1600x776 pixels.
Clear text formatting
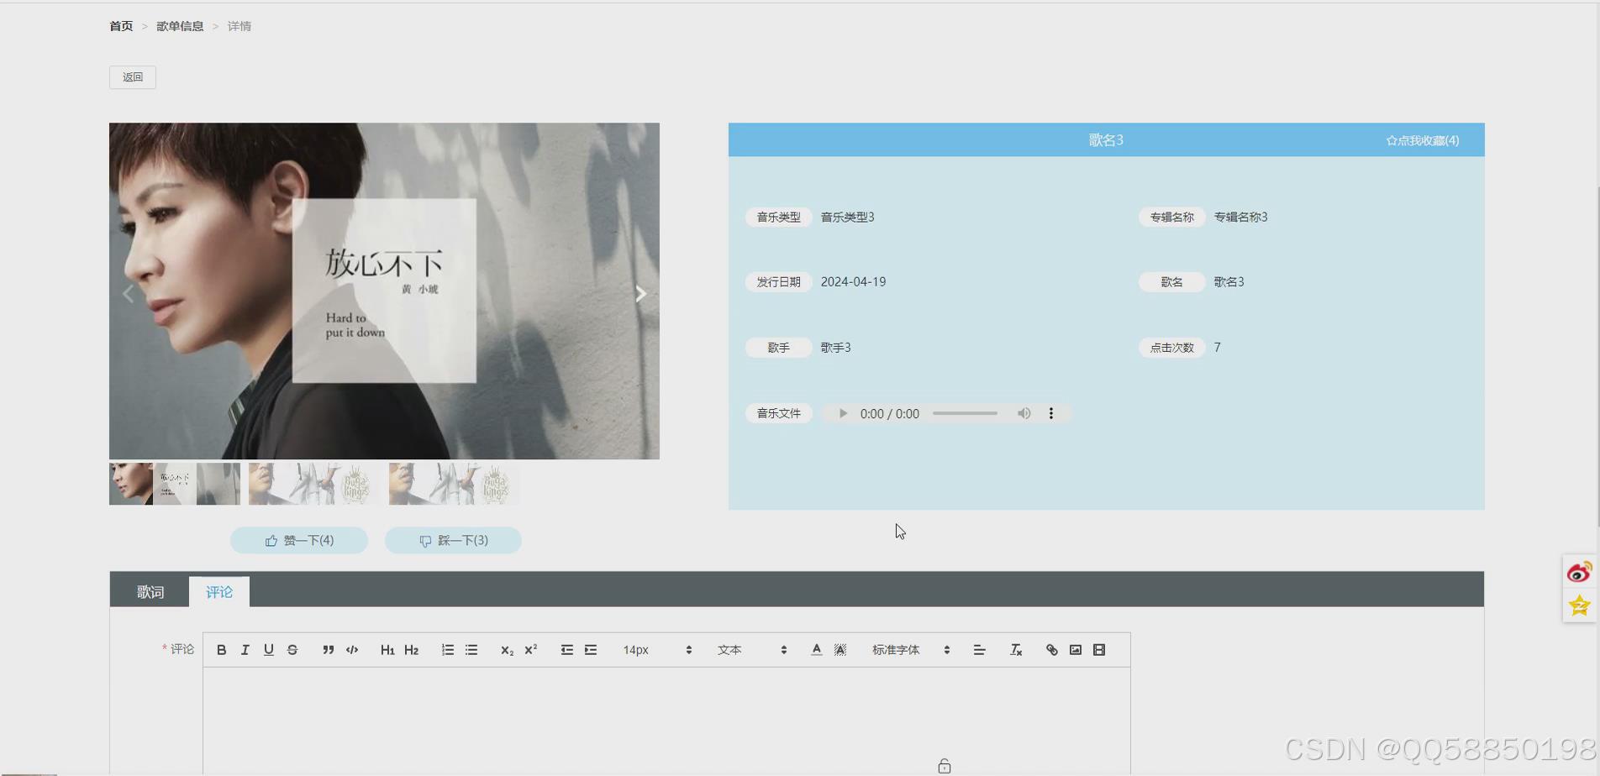point(1015,650)
